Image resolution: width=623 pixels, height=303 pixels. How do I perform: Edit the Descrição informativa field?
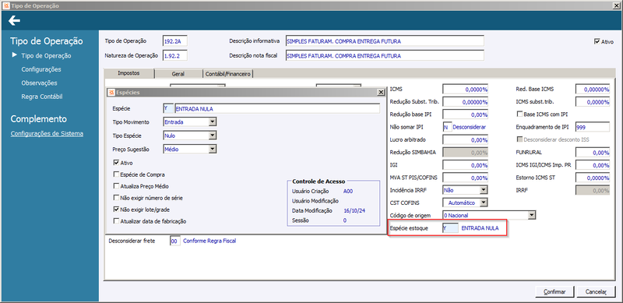pyautogui.click(x=385, y=41)
